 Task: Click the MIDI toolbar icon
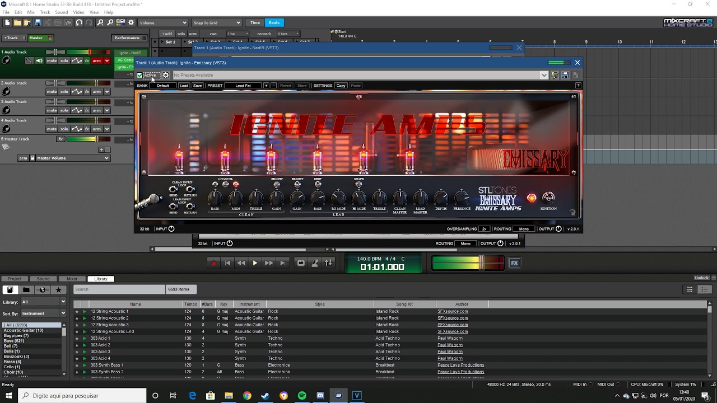pos(120,22)
